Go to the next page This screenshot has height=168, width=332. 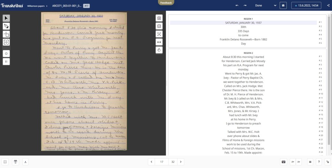point(181,162)
